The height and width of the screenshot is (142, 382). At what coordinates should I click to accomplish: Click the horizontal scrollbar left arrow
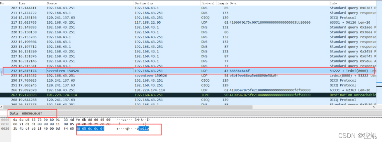[2, 107]
